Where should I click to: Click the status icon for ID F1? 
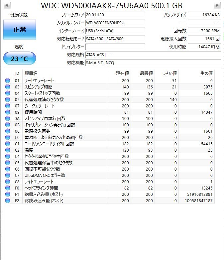(8, 194)
